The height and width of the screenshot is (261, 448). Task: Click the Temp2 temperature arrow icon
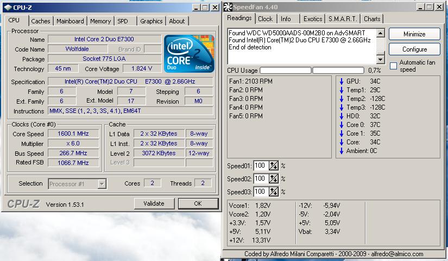(x=342, y=99)
